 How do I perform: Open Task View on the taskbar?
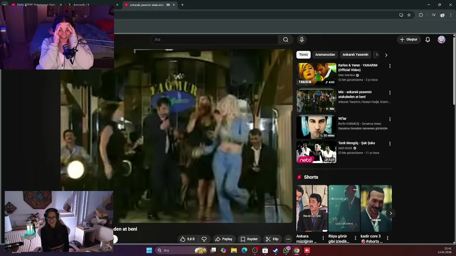pyautogui.click(x=213, y=251)
